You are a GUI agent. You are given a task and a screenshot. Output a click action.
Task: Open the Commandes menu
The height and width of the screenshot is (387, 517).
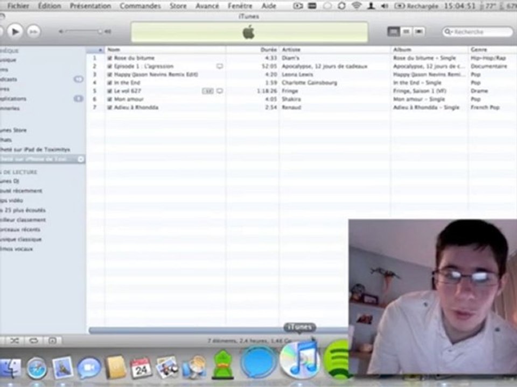(x=140, y=5)
